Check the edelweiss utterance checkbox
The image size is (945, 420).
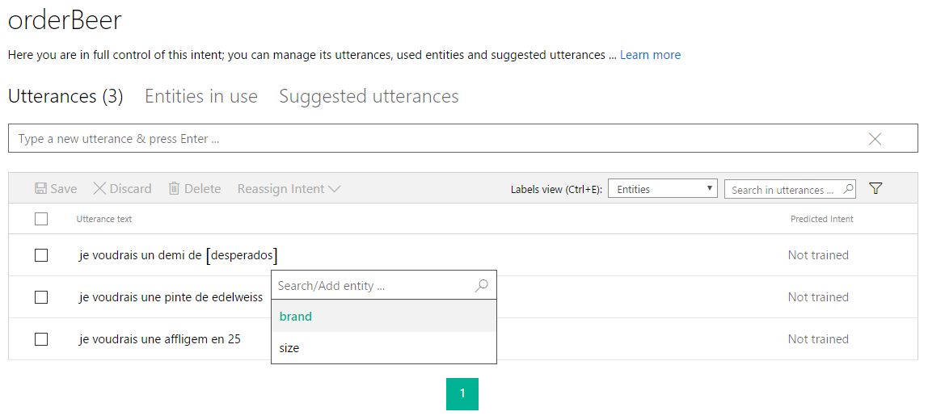41,297
